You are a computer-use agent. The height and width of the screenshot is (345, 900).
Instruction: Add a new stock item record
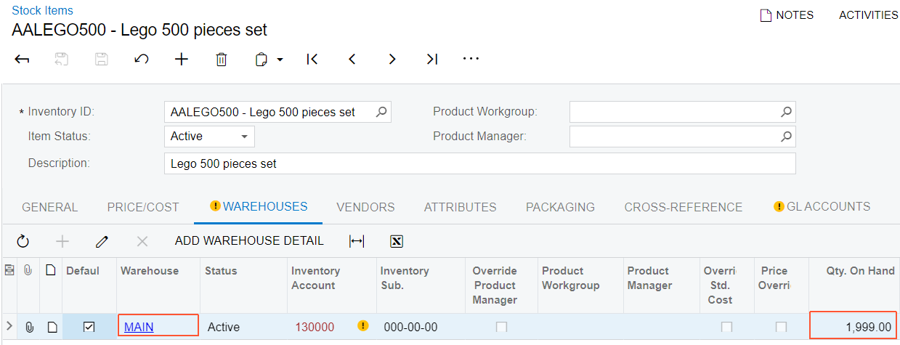(x=182, y=60)
